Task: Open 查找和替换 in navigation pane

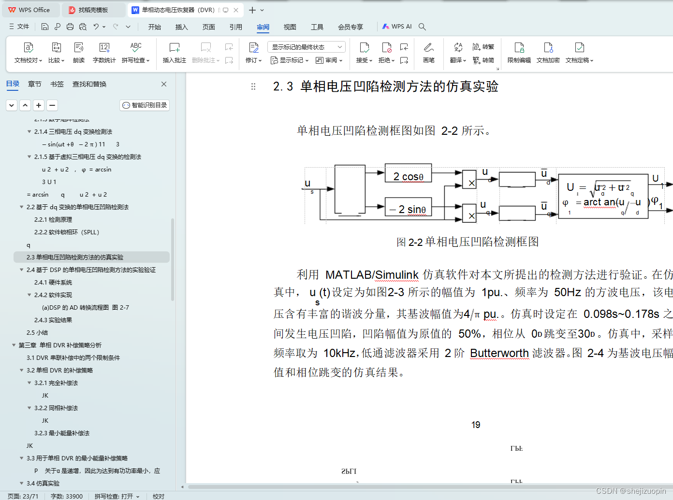Action: [x=89, y=84]
